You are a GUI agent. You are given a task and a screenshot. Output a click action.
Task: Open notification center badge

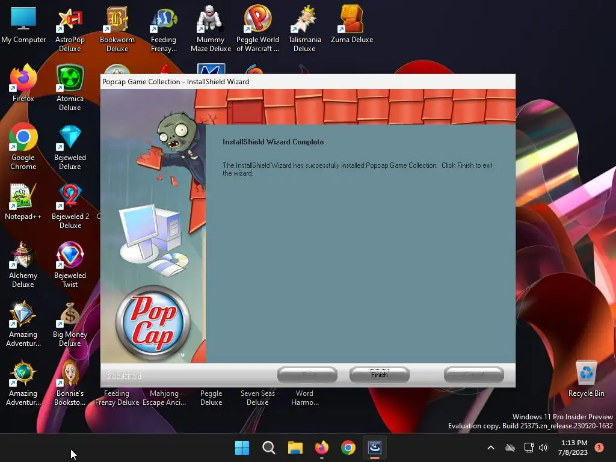point(599,448)
